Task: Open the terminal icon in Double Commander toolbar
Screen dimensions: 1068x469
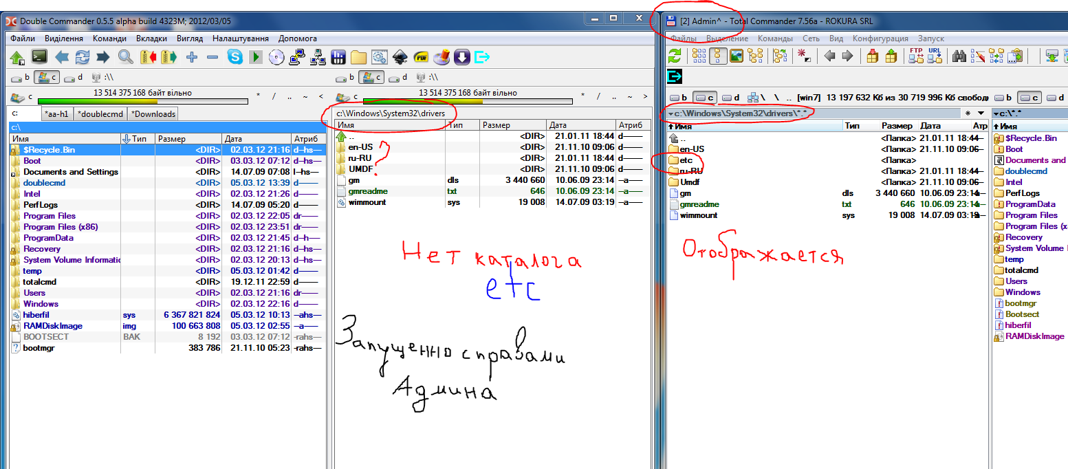Action: [40, 57]
